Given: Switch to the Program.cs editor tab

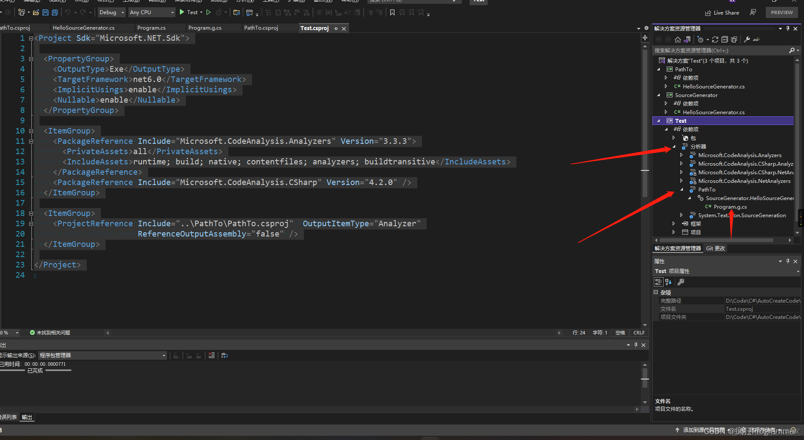Looking at the screenshot, I should (x=152, y=28).
